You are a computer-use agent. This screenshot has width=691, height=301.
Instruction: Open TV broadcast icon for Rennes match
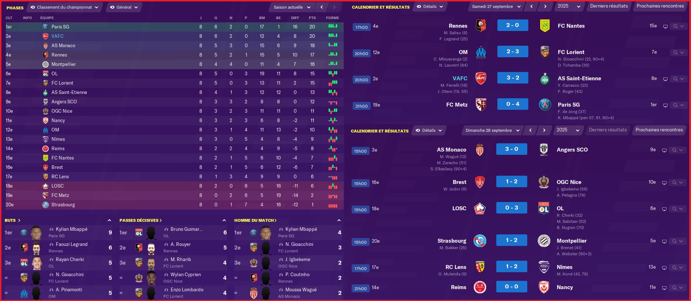(x=665, y=26)
